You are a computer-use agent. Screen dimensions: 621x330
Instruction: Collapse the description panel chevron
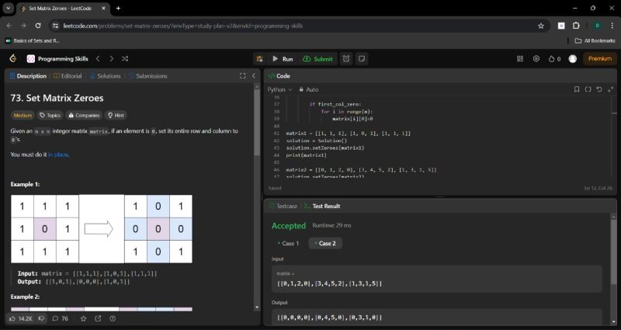tap(254, 75)
